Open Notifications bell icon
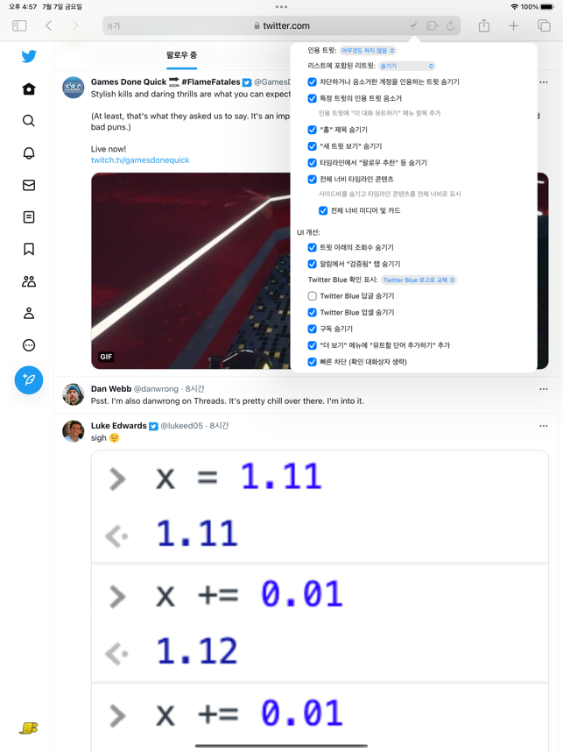563x752 pixels. pos(29,153)
